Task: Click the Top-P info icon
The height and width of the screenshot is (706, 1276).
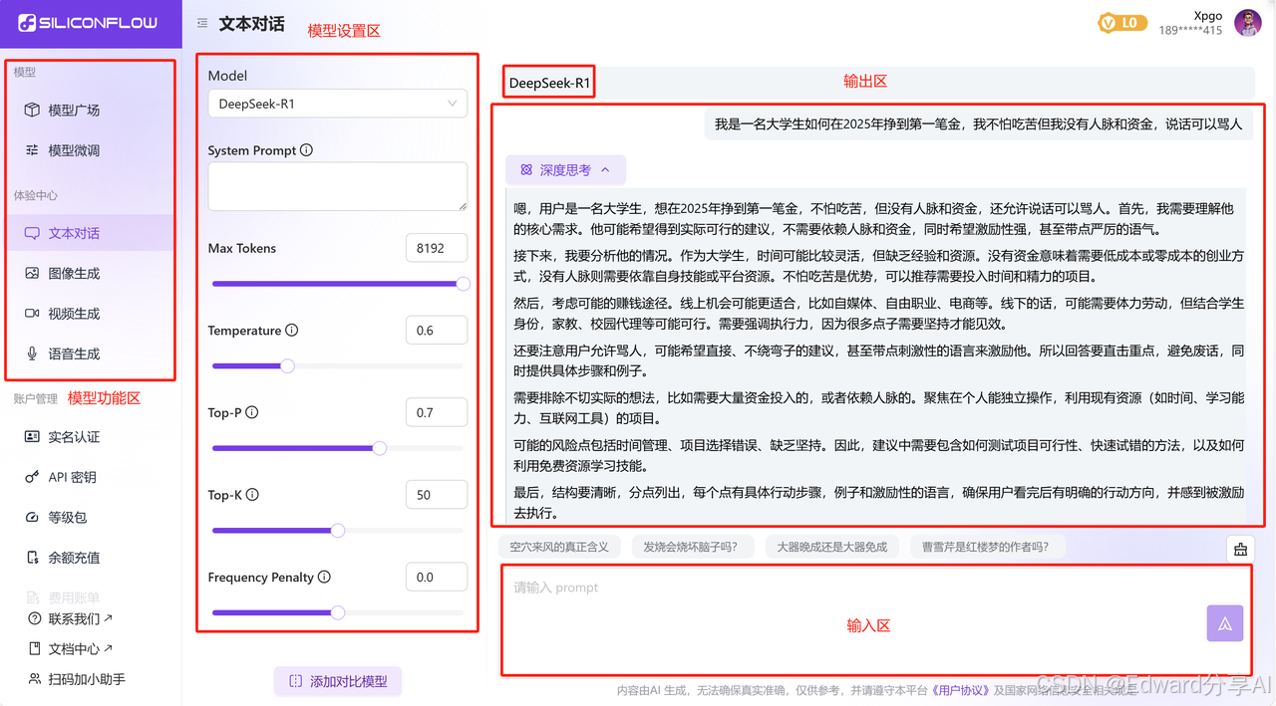Action: pyautogui.click(x=252, y=412)
